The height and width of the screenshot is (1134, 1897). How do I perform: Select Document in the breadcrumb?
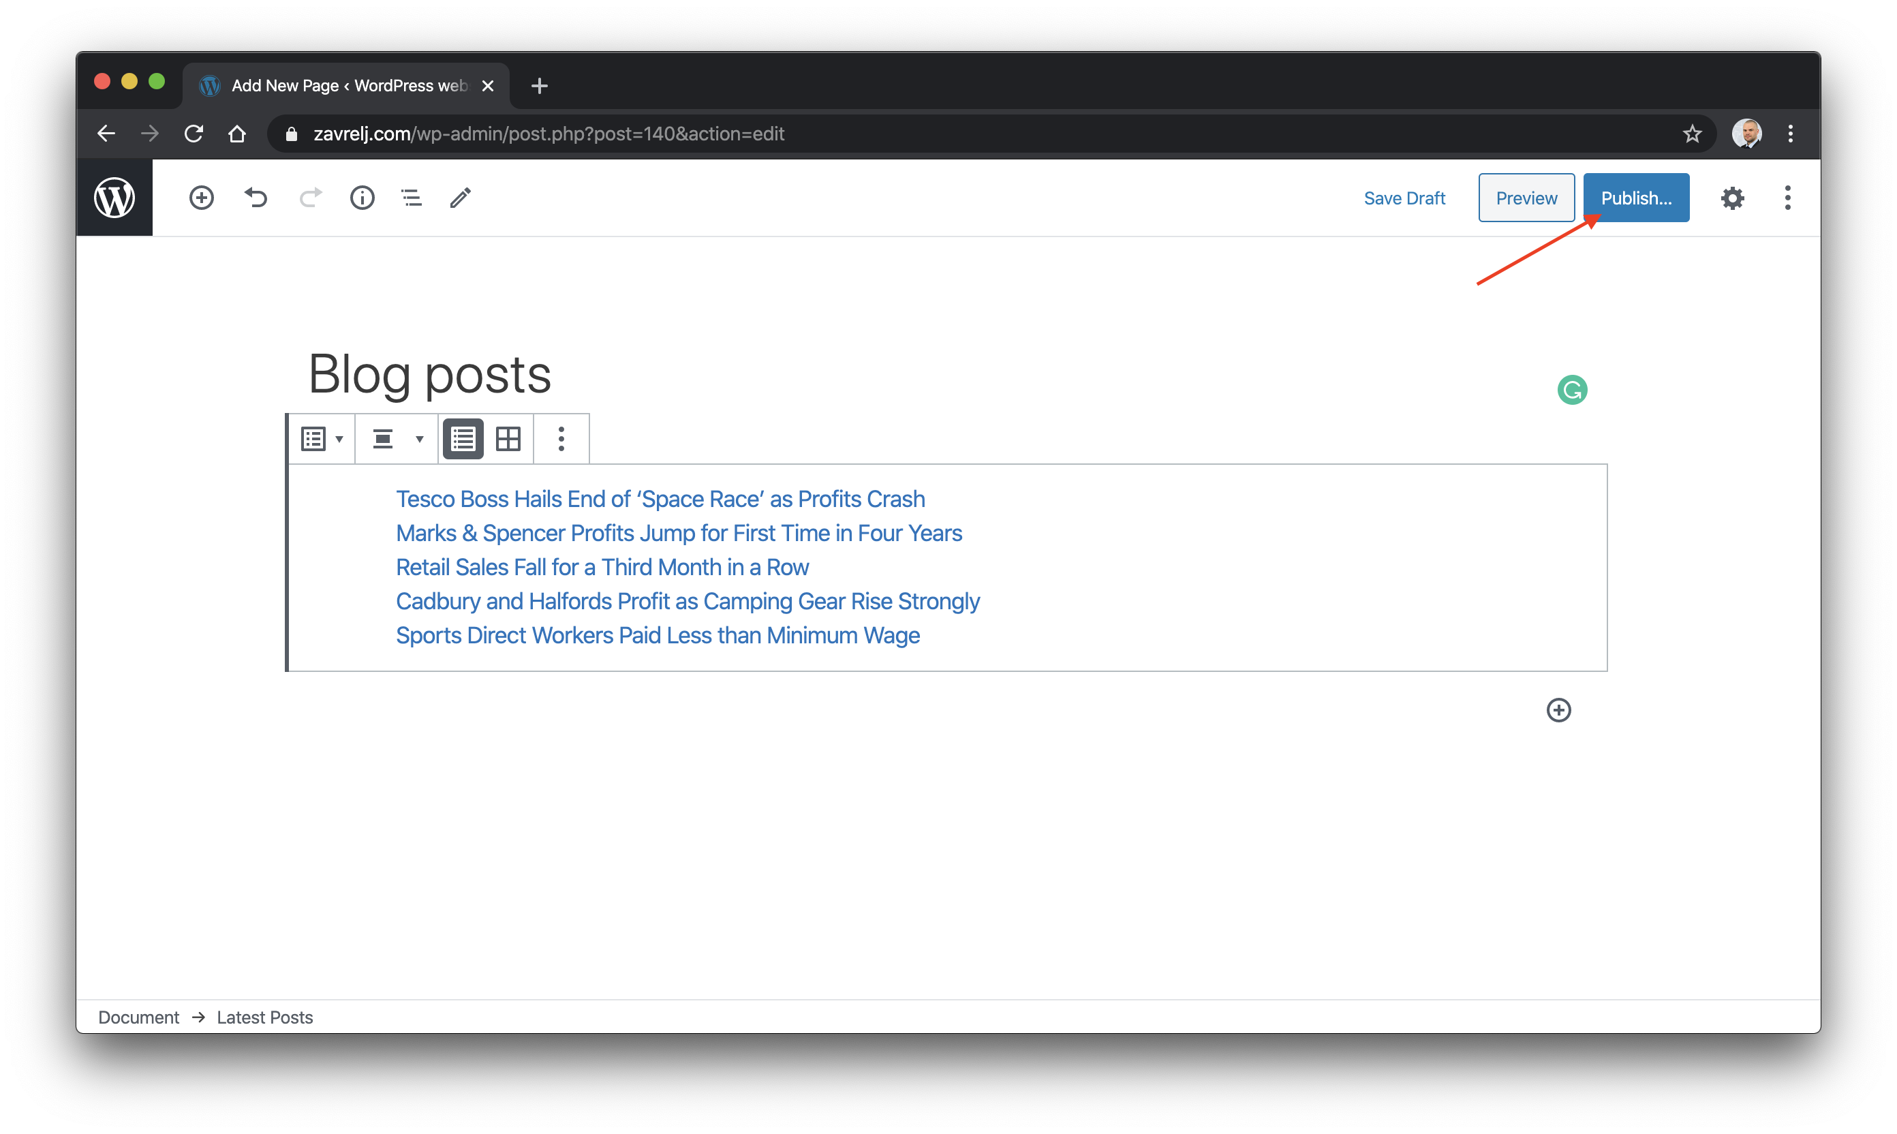click(138, 1017)
